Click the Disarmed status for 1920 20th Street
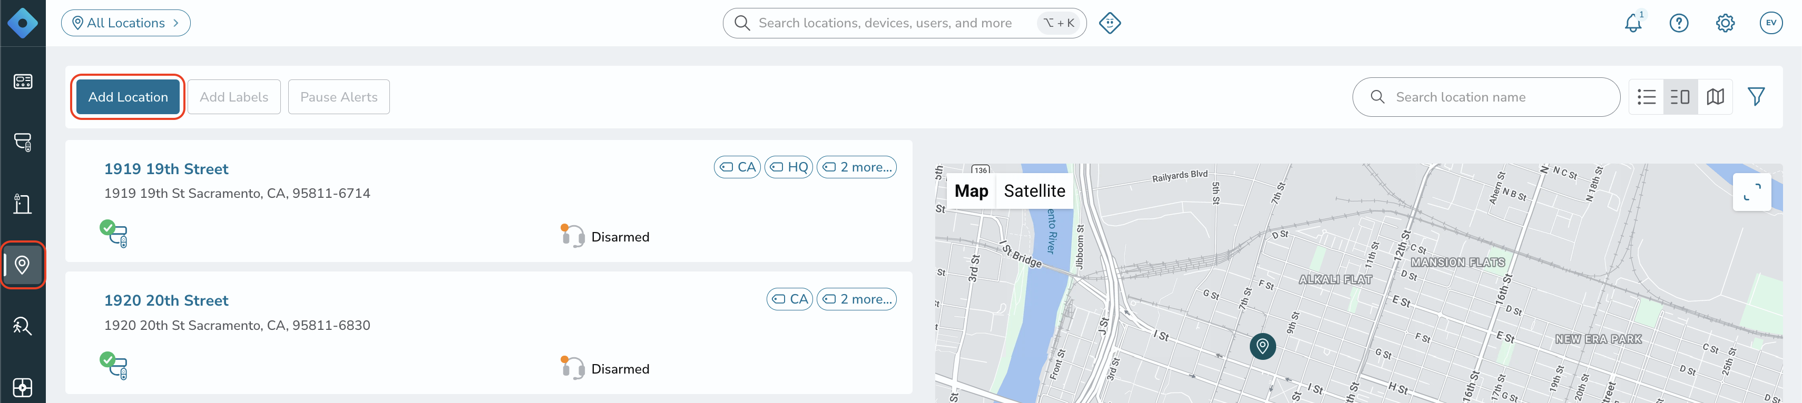This screenshot has height=403, width=1802. [620, 369]
